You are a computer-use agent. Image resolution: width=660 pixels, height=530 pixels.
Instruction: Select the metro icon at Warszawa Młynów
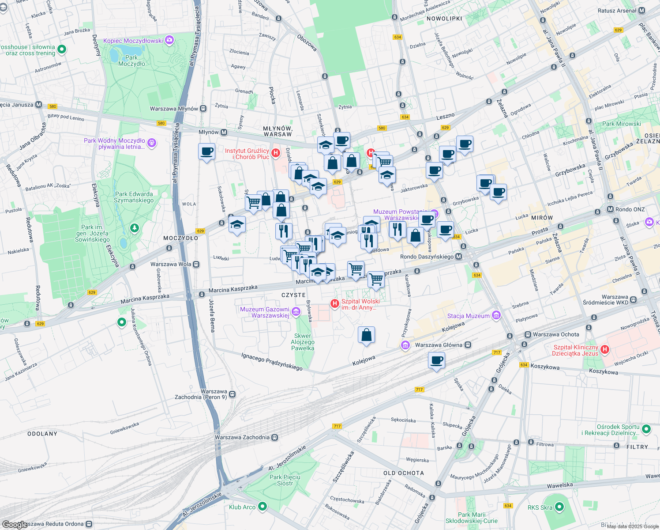point(202,108)
